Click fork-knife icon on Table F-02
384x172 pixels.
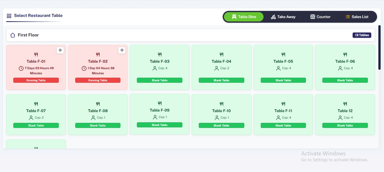(98, 55)
